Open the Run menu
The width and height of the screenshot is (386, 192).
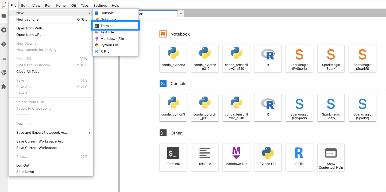pos(48,5)
